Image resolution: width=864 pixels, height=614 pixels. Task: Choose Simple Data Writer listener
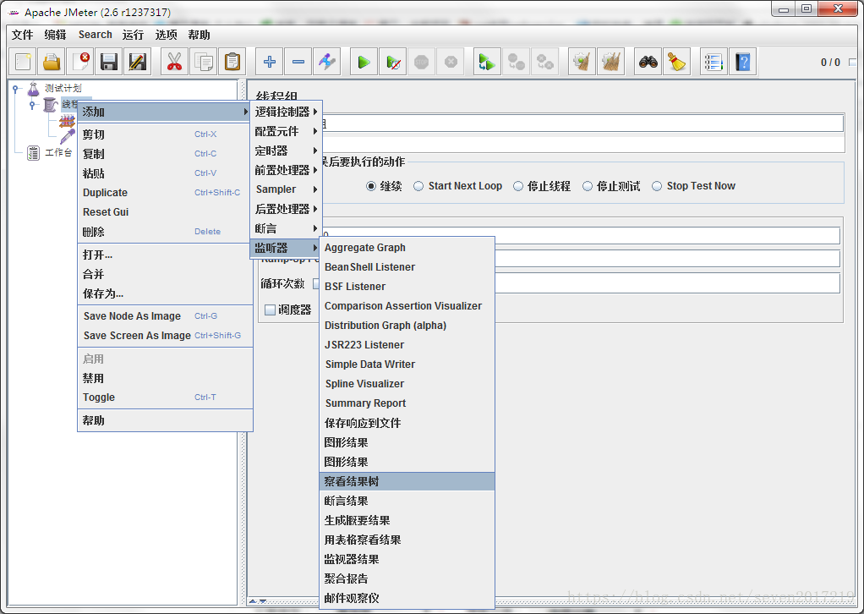(407, 365)
